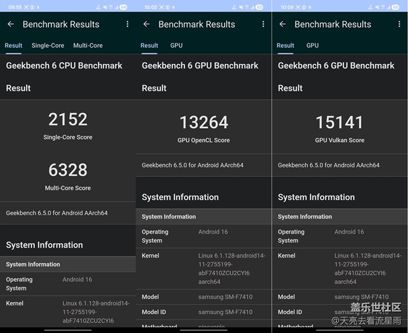Select Result tab on the CPU Benchmark screen
This screenshot has height=333, width=408.
point(14,46)
